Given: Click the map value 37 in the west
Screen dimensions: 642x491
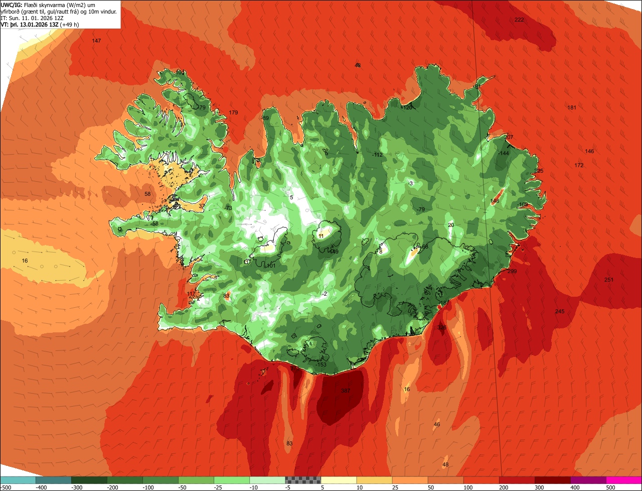Looking at the screenshot, I should 202,206.
